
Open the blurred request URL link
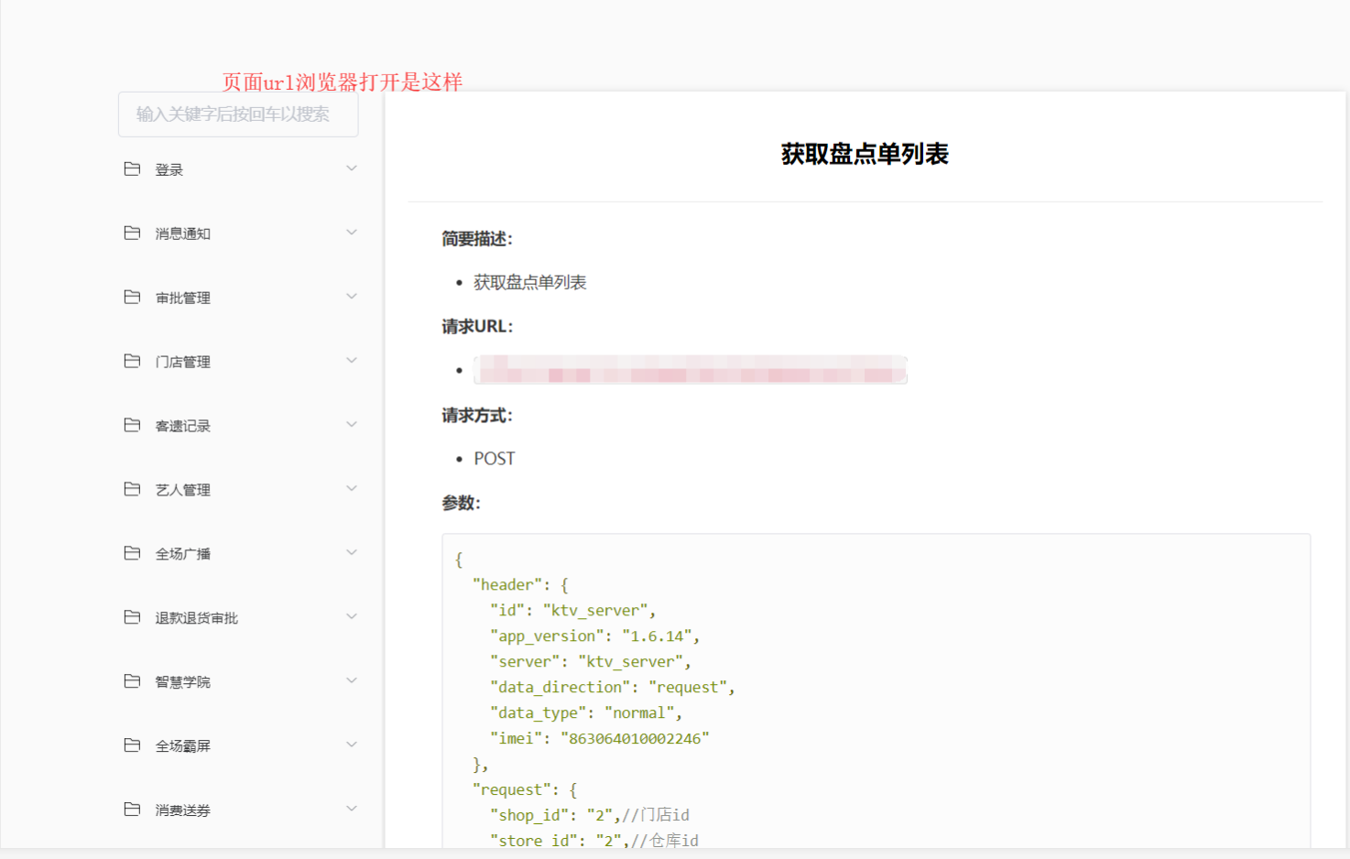[x=690, y=369]
